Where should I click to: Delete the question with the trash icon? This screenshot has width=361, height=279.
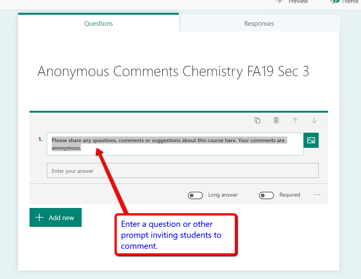click(x=276, y=120)
